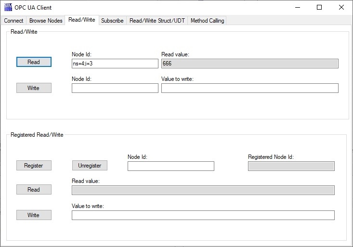
Task: Switch to the Connect tab
Action: point(13,21)
